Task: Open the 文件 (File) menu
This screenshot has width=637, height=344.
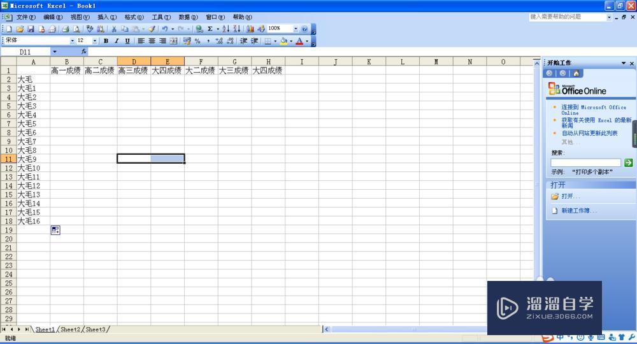Action: [25, 17]
